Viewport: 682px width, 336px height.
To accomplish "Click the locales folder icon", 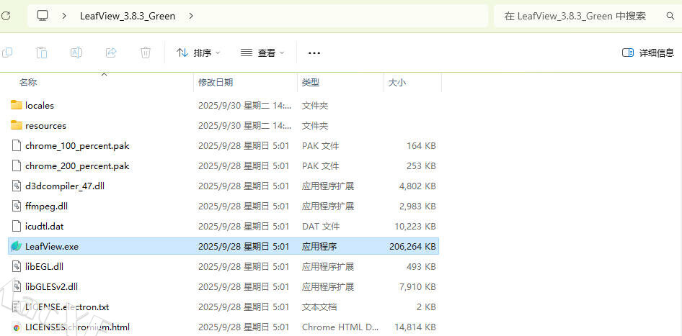I will 17,105.
